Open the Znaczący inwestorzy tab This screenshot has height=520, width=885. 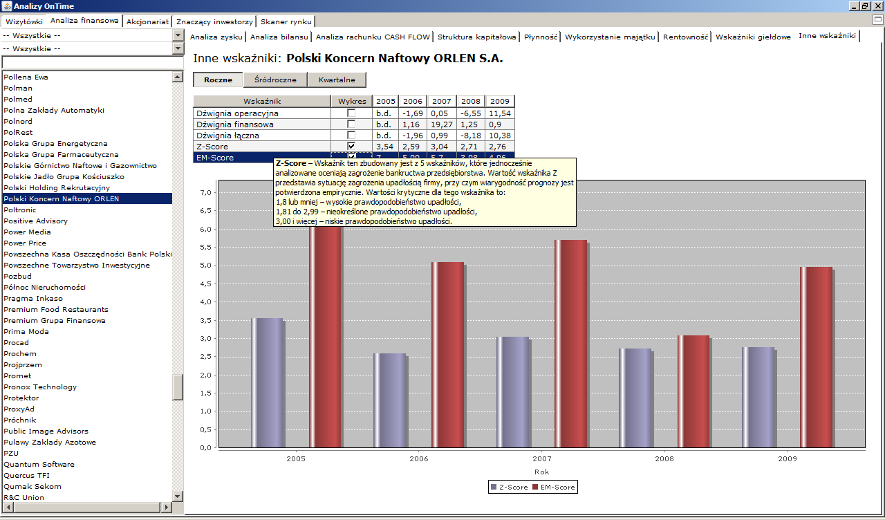pos(214,22)
